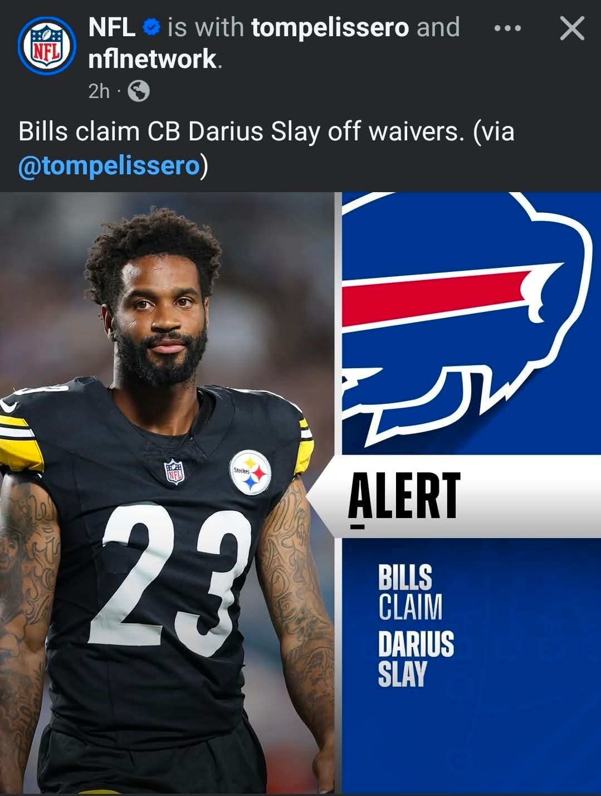Click the post caption text
Image resolution: width=601 pixels, height=796 pixels.
click(x=266, y=149)
